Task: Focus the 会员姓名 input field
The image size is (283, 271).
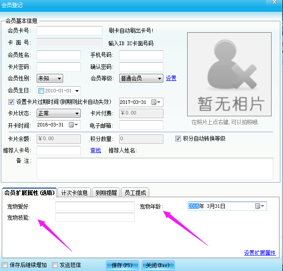Action: [x=59, y=55]
